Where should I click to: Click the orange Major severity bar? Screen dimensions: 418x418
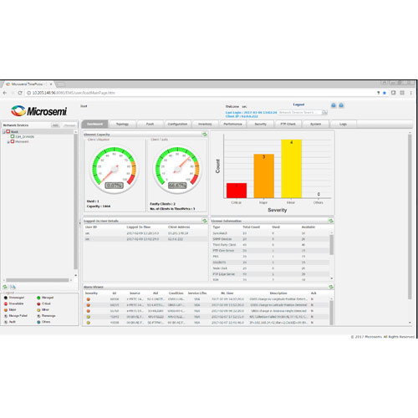point(263,176)
